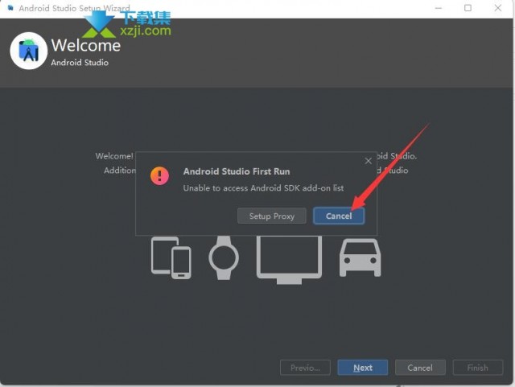Click Cancel in the First Run dialog

click(339, 216)
